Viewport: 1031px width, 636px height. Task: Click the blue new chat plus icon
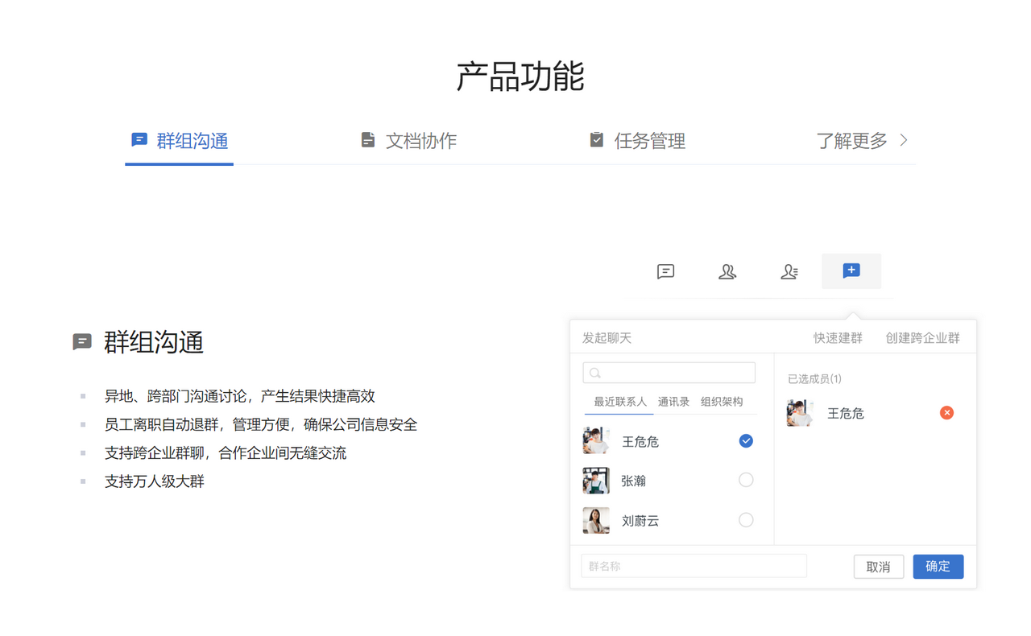click(x=851, y=271)
